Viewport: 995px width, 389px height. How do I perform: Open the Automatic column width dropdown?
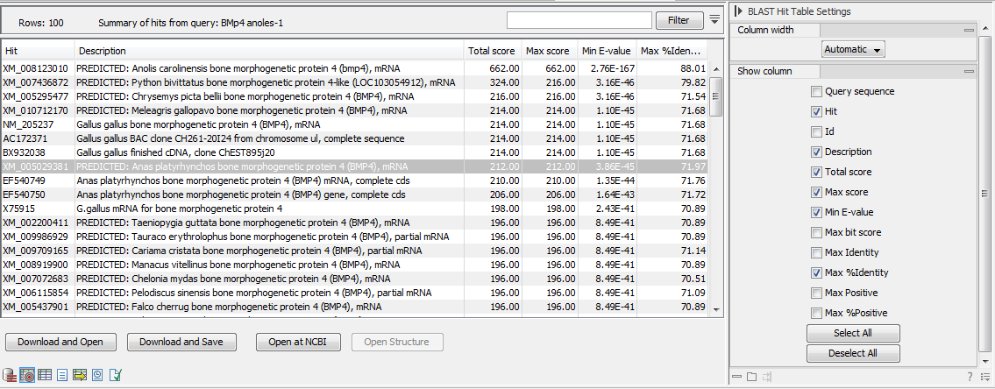853,50
